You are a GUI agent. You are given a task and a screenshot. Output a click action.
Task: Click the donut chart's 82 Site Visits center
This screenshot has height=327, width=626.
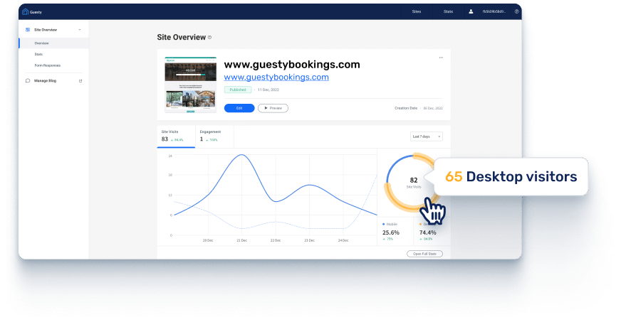414,183
